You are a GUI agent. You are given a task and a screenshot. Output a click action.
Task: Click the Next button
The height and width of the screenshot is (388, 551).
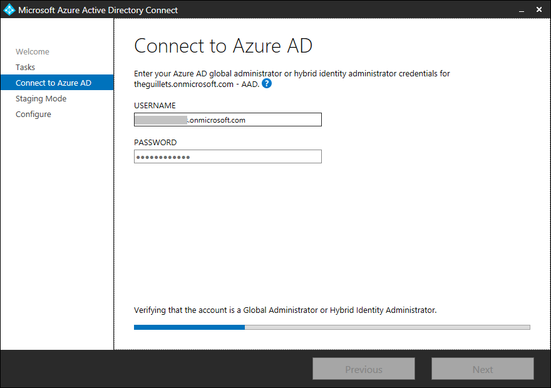tap(483, 369)
